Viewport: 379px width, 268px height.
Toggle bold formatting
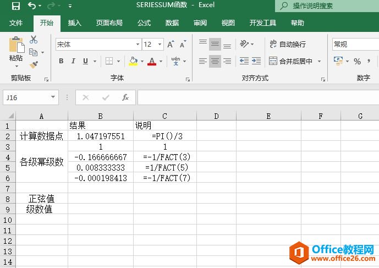pos(61,61)
